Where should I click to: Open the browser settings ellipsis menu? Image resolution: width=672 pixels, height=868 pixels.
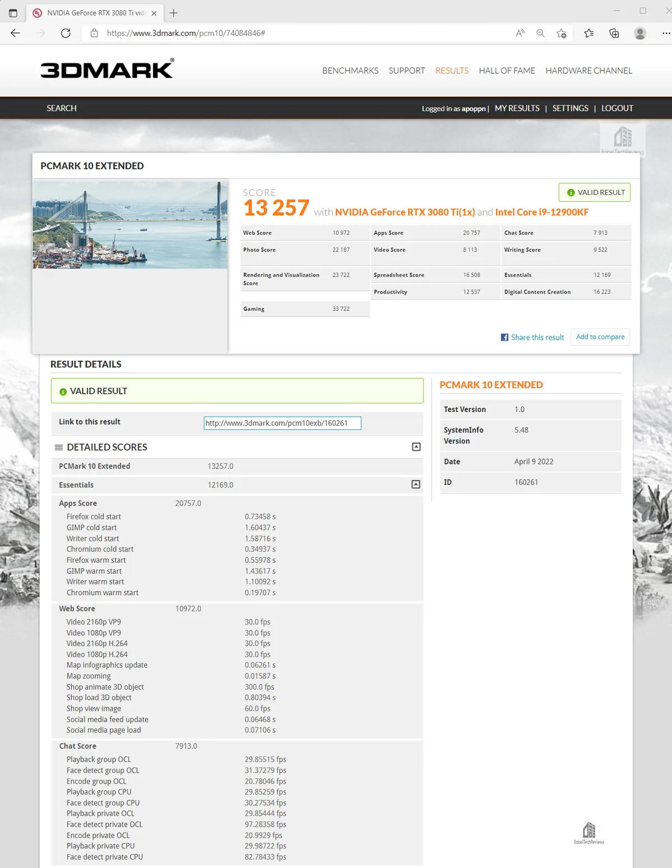tap(666, 33)
